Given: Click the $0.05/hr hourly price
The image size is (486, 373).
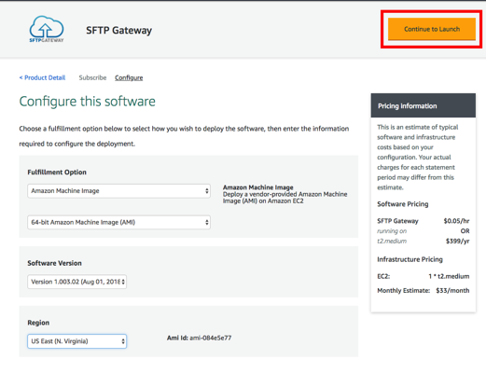Looking at the screenshot, I should pos(456,221).
